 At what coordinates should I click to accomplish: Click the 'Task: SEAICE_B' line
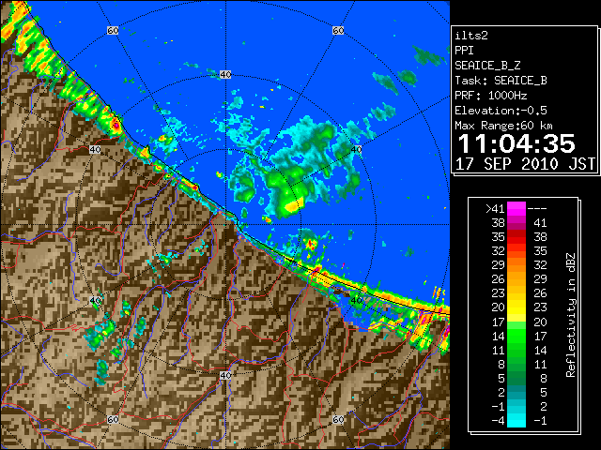[x=501, y=81]
